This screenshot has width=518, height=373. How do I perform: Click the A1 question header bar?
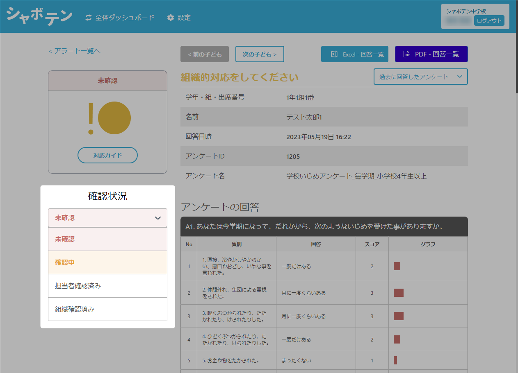point(324,226)
